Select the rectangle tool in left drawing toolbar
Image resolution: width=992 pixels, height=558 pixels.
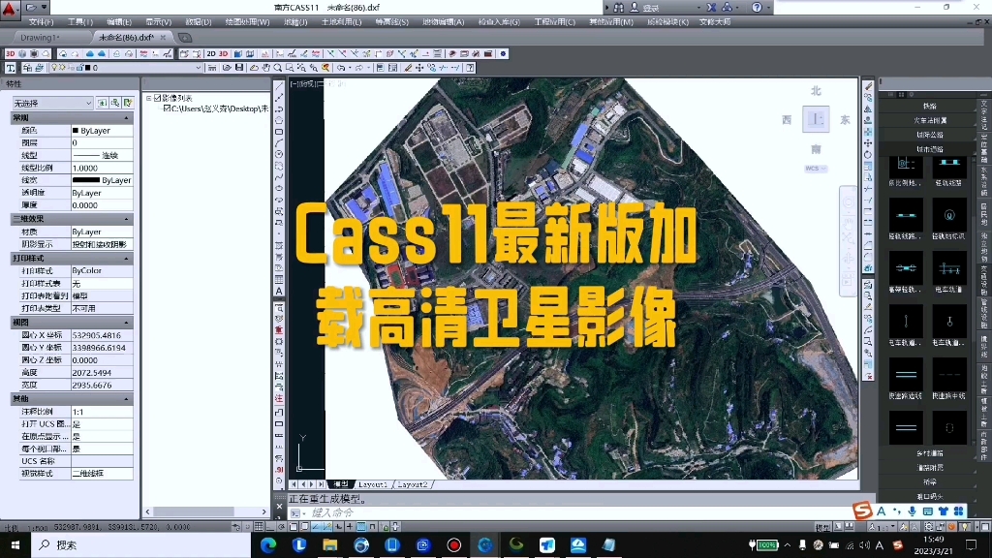pyautogui.click(x=279, y=132)
